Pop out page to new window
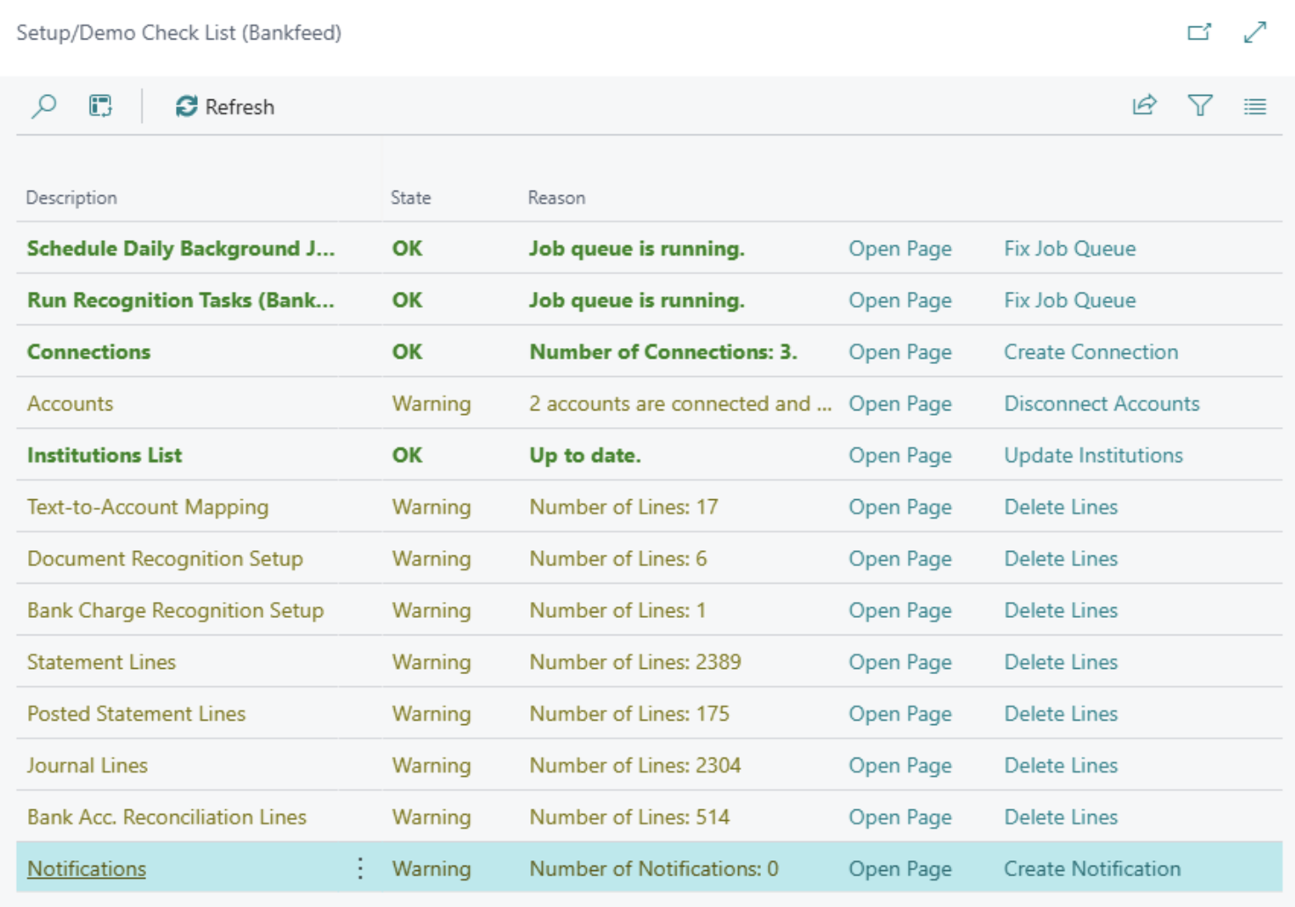 point(1199,33)
